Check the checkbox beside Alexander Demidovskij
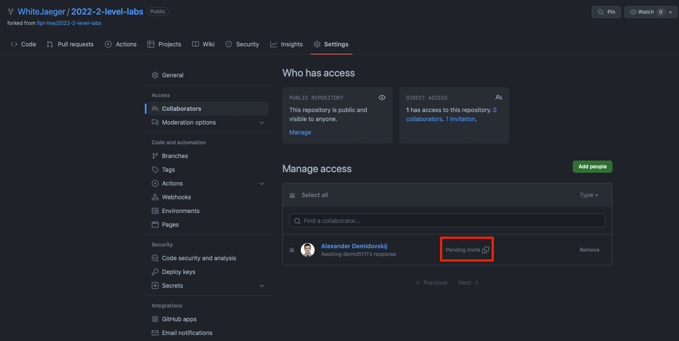Image resolution: width=679 pixels, height=341 pixels. coord(292,250)
